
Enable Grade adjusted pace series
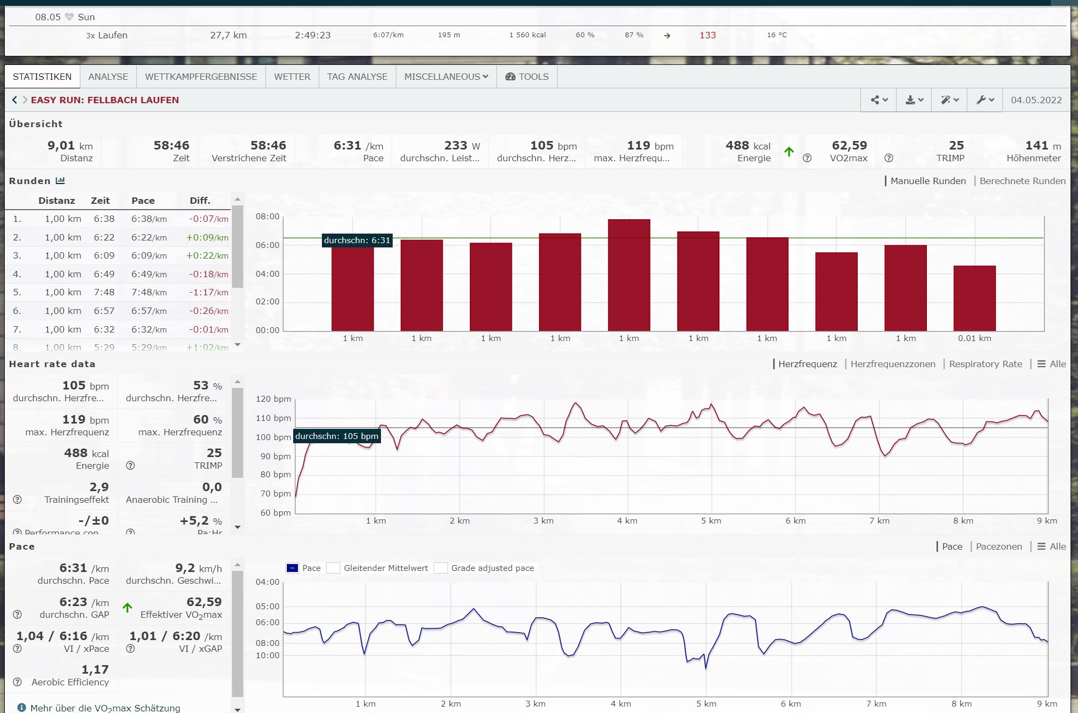click(x=441, y=568)
